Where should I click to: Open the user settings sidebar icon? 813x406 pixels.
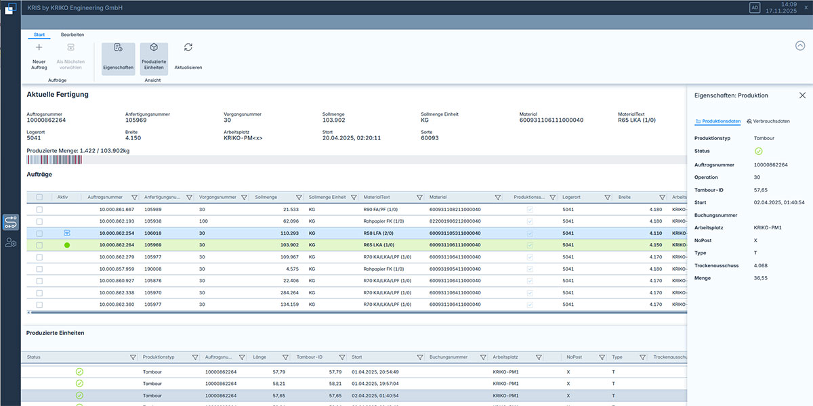pyautogui.click(x=10, y=242)
